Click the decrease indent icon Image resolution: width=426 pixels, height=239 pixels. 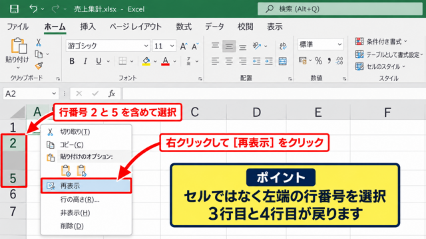click(x=256, y=61)
